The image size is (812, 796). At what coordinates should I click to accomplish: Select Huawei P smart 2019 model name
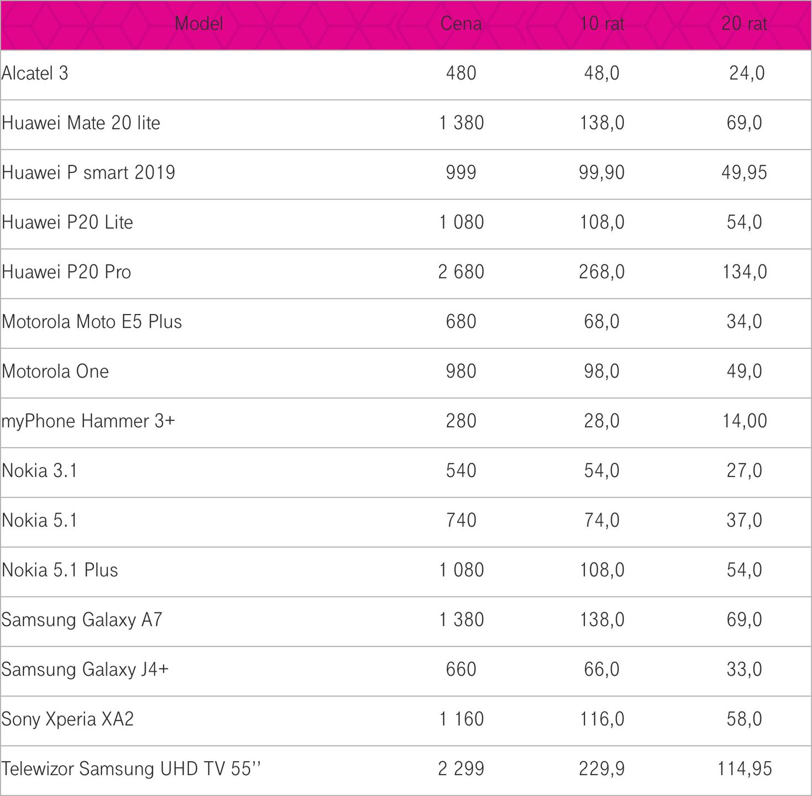coord(88,172)
